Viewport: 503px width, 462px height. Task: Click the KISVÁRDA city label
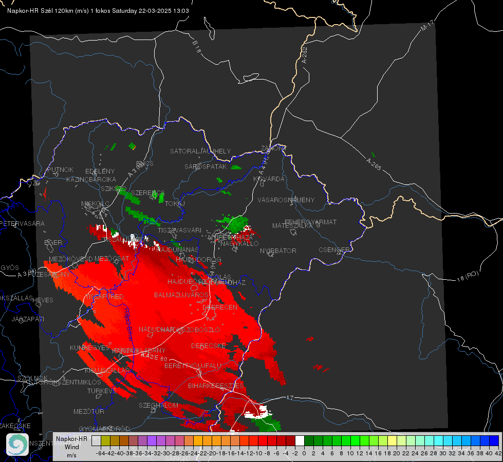pos(269,179)
